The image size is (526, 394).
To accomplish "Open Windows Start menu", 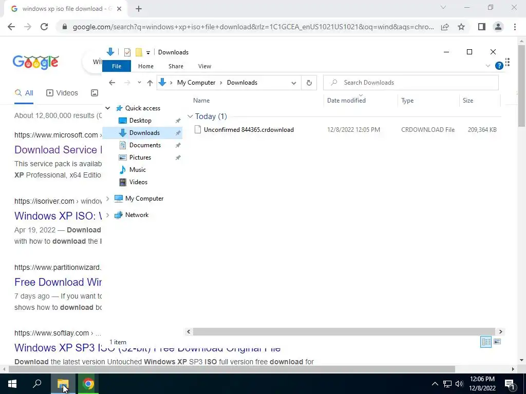I will [12, 384].
